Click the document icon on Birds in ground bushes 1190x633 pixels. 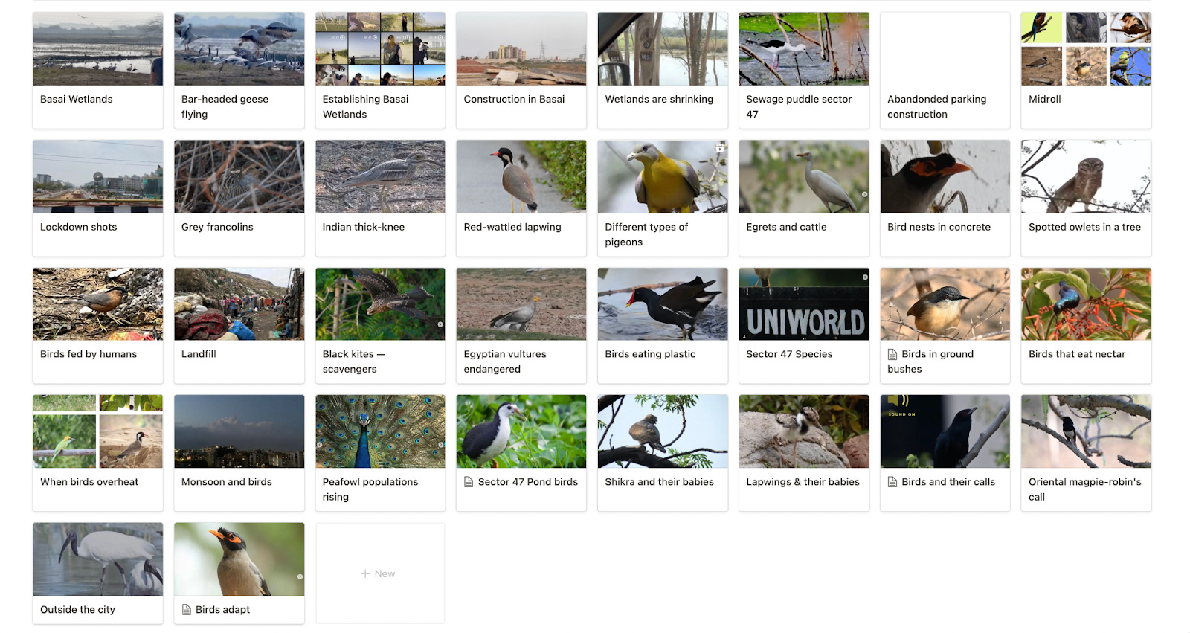(892, 354)
